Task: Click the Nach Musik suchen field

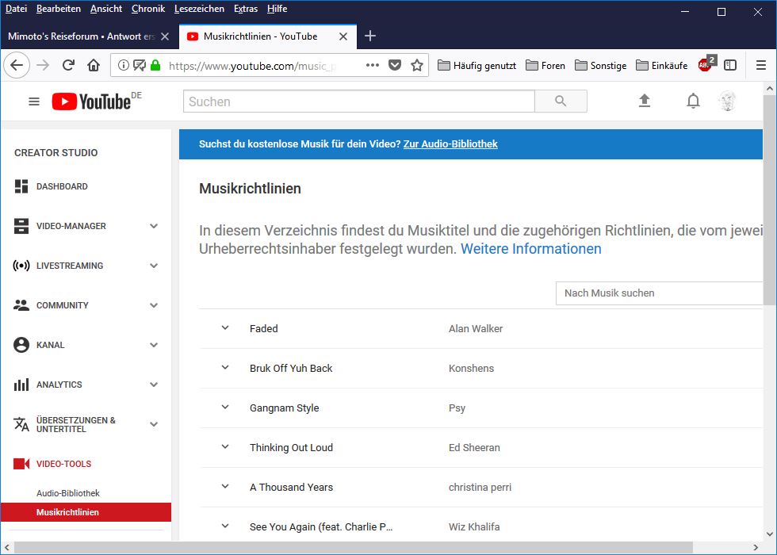Action: click(x=658, y=293)
